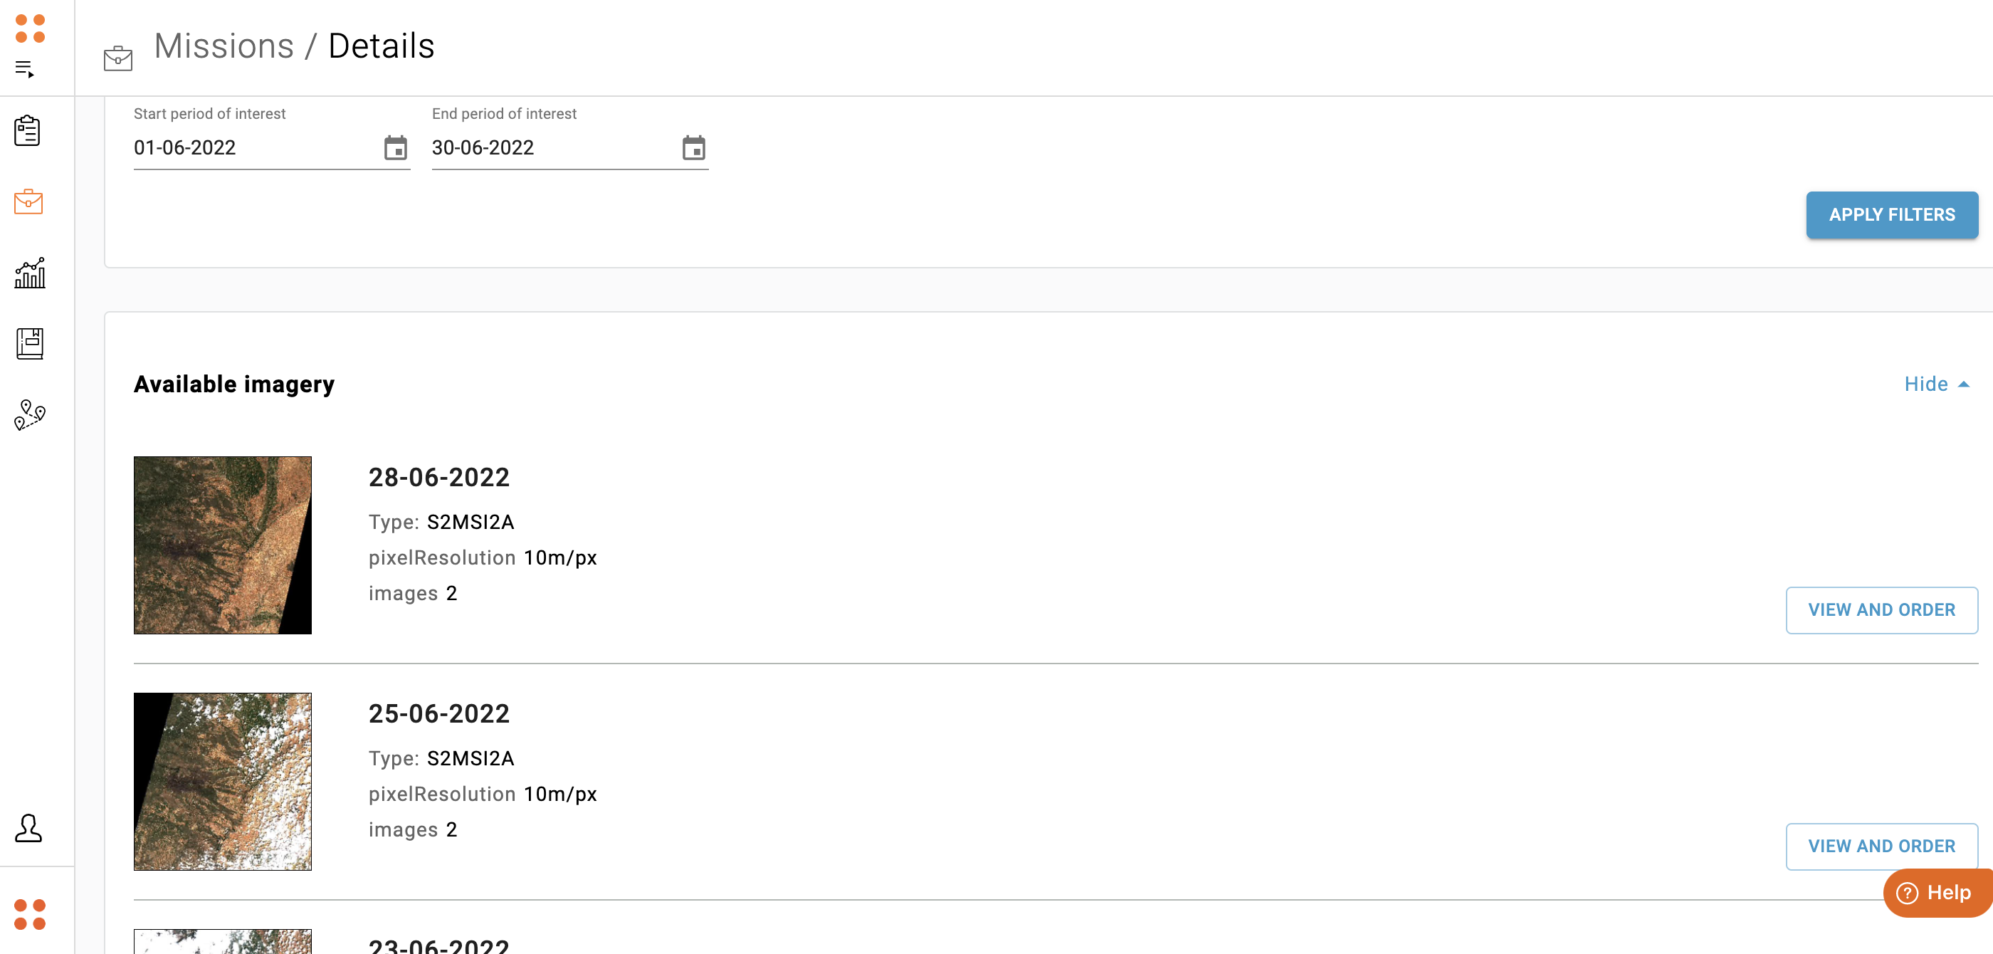Go back via Missions breadcrumb
1993x954 pixels.
[x=224, y=46]
